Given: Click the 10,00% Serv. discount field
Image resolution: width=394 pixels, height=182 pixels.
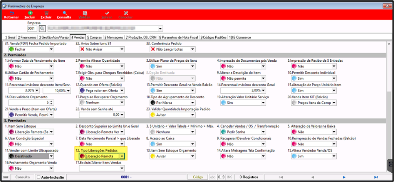Looking at the screenshot, I should (57, 90).
